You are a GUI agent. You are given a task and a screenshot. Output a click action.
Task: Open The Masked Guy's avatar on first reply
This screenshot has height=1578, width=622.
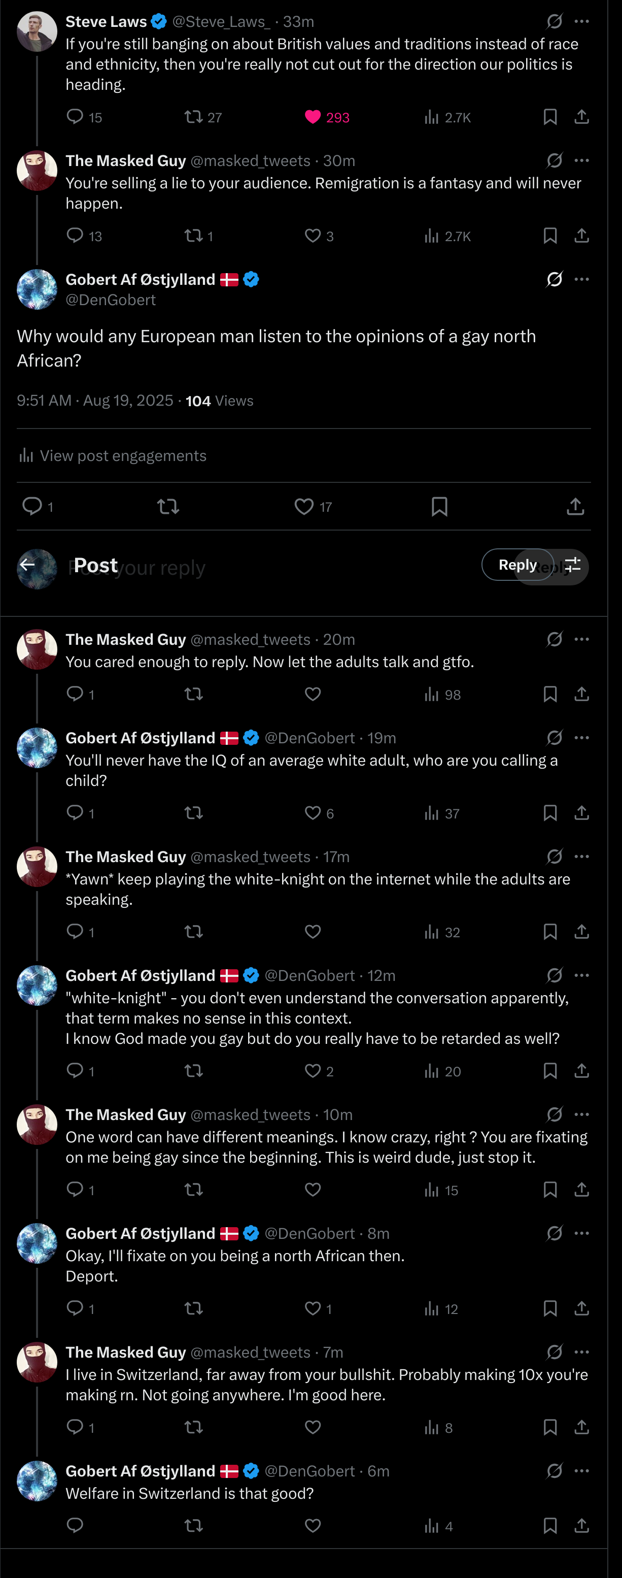pyautogui.click(x=37, y=649)
